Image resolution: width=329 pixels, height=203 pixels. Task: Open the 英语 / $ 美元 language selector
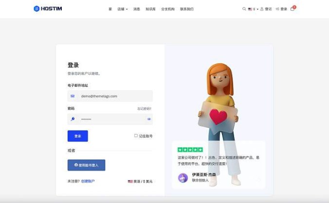(140, 182)
